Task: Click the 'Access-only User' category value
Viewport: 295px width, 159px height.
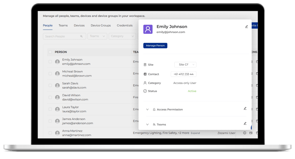Action: (185, 83)
